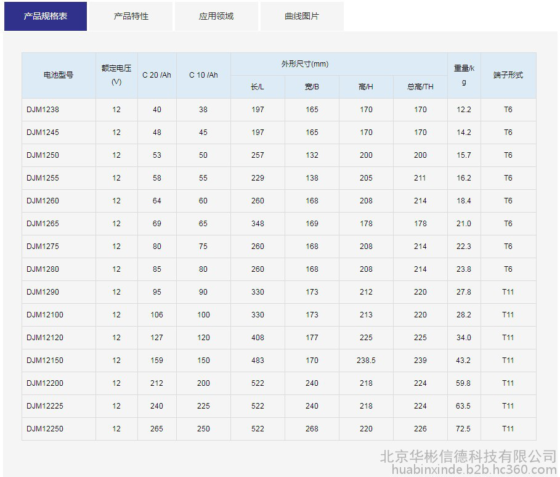Click weight value 12.2 in DJM1238 row
The height and width of the screenshot is (477, 560).
(463, 110)
